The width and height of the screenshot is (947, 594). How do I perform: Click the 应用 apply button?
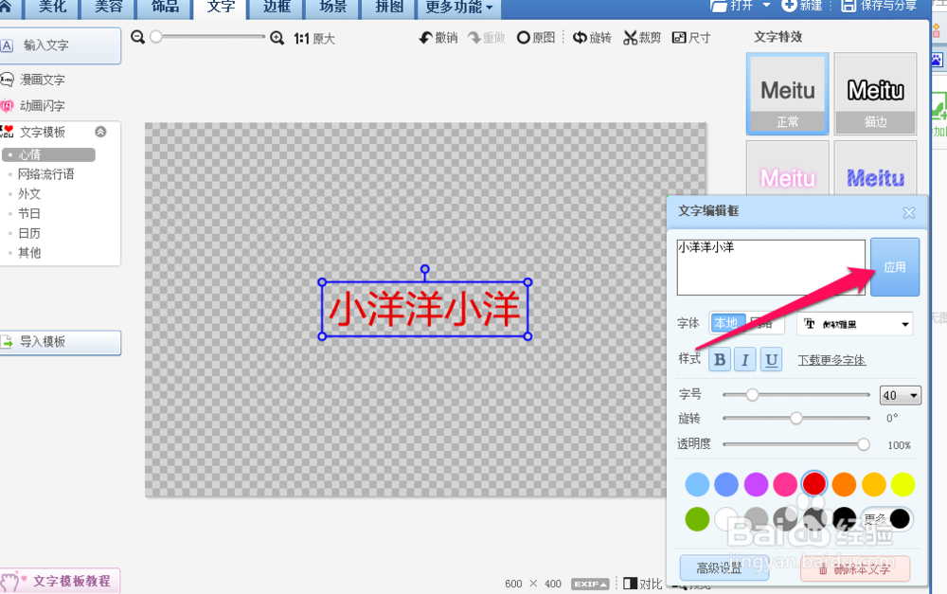click(894, 267)
